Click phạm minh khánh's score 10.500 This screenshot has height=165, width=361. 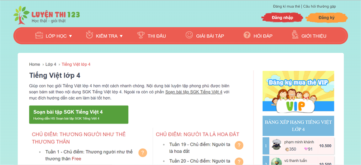coord(325,146)
